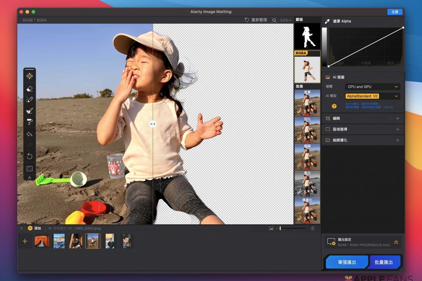
Task: Select the Eraser tool in floating toolbar
Action: (x=29, y=88)
